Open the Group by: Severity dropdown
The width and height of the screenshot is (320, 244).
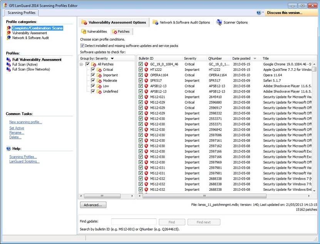pyautogui.click(x=112, y=59)
